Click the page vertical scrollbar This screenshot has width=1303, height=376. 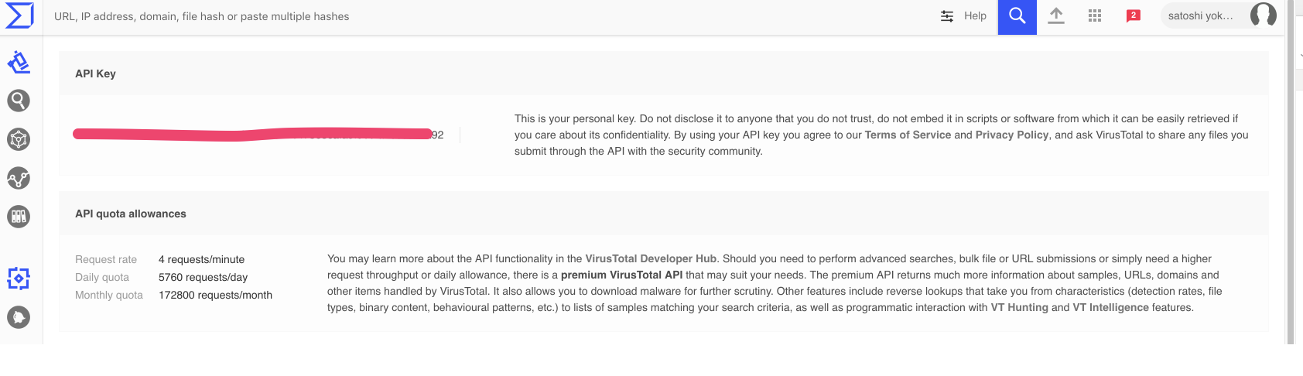(x=1291, y=172)
